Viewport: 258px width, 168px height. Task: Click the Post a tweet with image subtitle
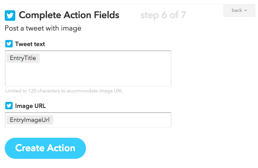[x=43, y=28]
